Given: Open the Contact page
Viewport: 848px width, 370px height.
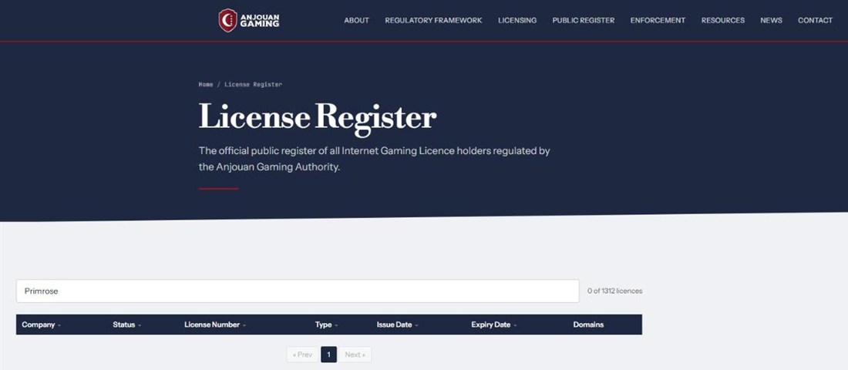Looking at the screenshot, I should click(x=815, y=20).
